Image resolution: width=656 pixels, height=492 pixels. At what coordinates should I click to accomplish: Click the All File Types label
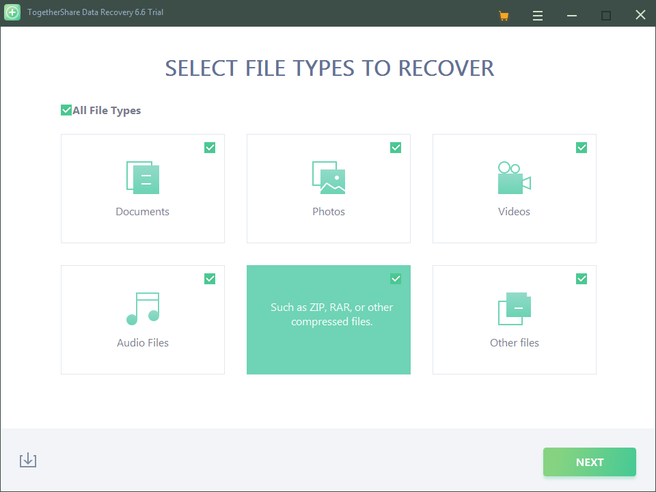pyautogui.click(x=107, y=111)
